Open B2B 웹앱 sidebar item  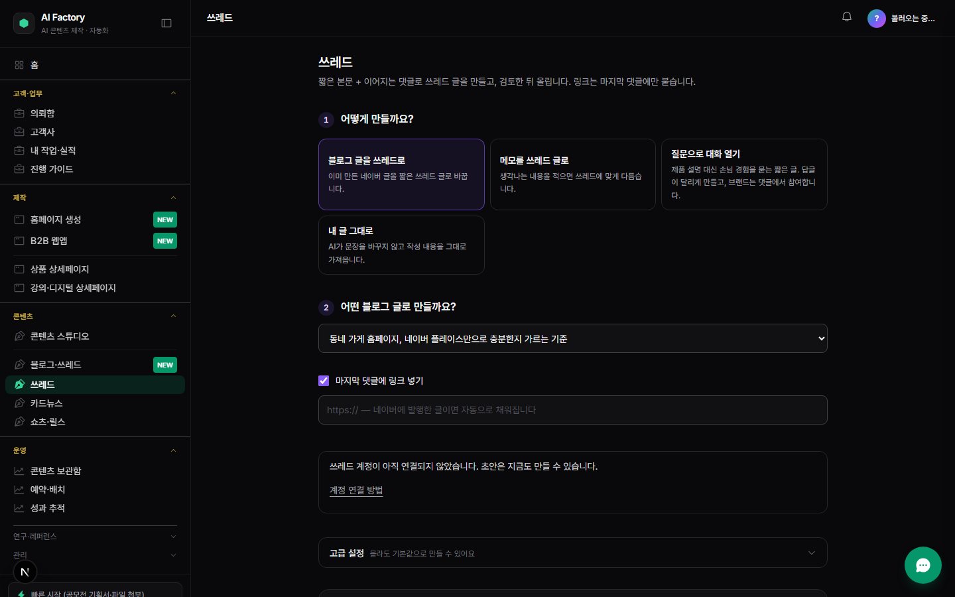coord(95,241)
